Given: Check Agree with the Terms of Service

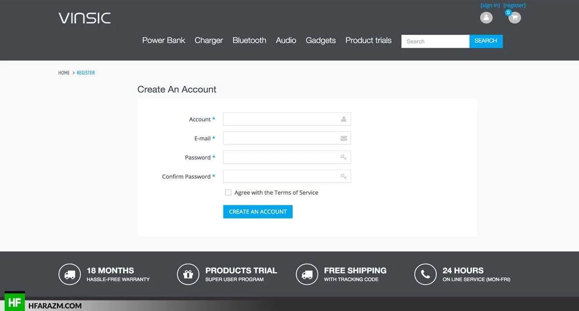Looking at the screenshot, I should pyautogui.click(x=228, y=192).
